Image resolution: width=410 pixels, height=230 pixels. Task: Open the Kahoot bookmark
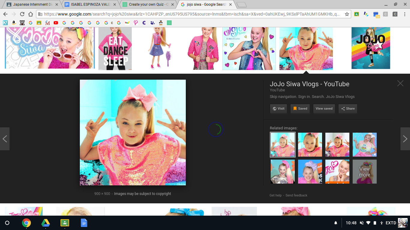[x=5, y=23]
